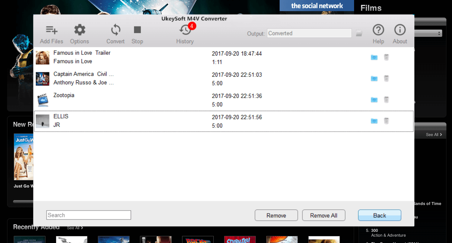Open folder for Captain America Civil entry
The height and width of the screenshot is (243, 452).
pyautogui.click(x=374, y=78)
